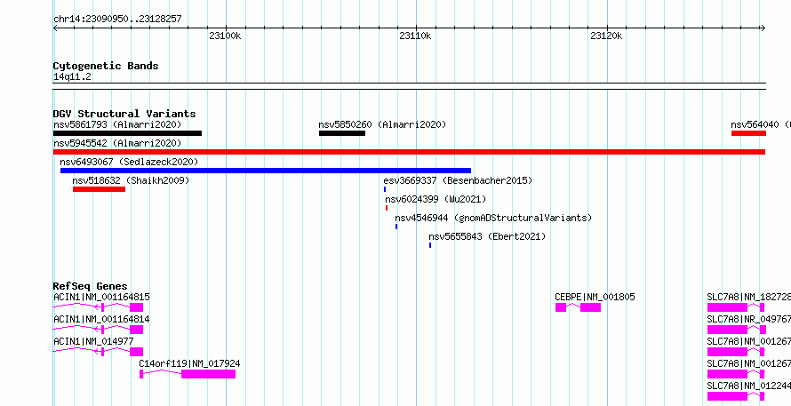Screen dimensions: 791x406
Task: Open variant label nsv5850260 (Almarri2020)
Action: coord(382,124)
